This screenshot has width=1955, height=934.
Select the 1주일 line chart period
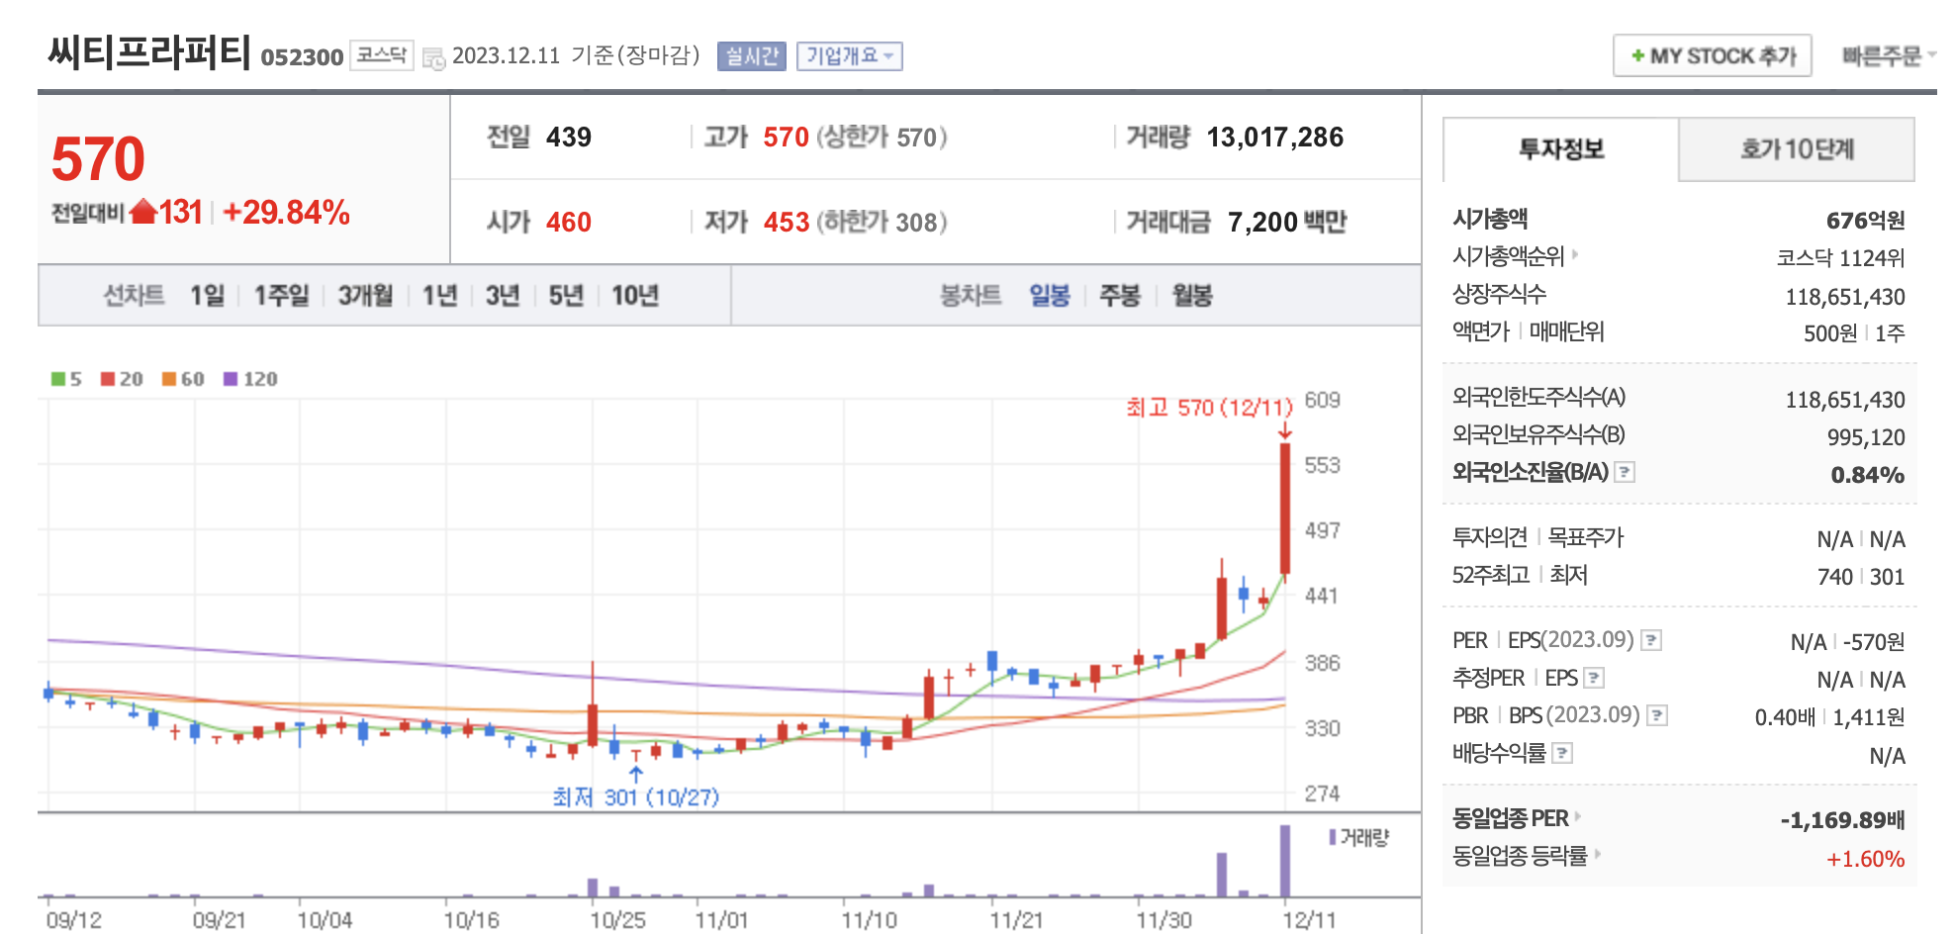pyautogui.click(x=282, y=295)
